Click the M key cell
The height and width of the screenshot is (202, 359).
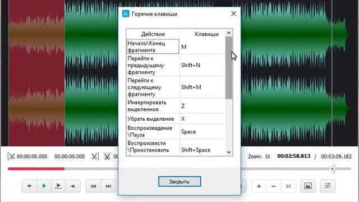[202, 47]
